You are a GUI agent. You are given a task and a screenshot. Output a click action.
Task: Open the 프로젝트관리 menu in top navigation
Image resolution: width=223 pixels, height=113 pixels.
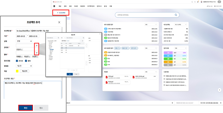click(91, 6)
